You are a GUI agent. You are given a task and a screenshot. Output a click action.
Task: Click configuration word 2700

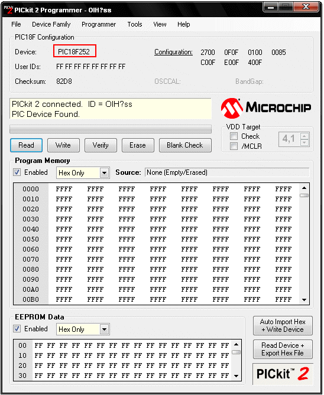208,53
